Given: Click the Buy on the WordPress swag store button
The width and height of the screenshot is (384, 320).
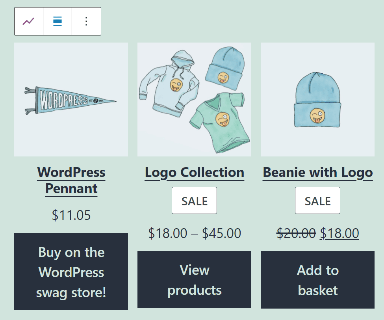Looking at the screenshot, I should click(71, 272).
